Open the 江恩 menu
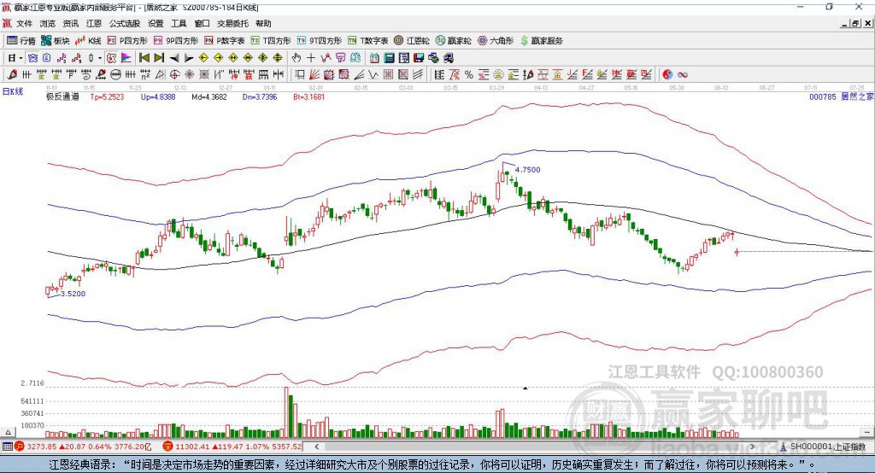This screenshot has width=875, height=473. (x=94, y=23)
